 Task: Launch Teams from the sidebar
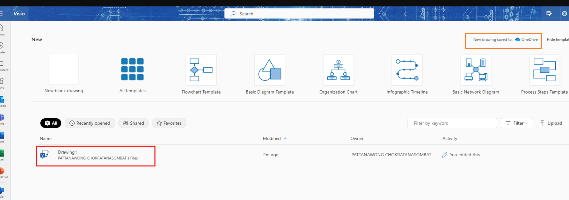(x=2, y=119)
